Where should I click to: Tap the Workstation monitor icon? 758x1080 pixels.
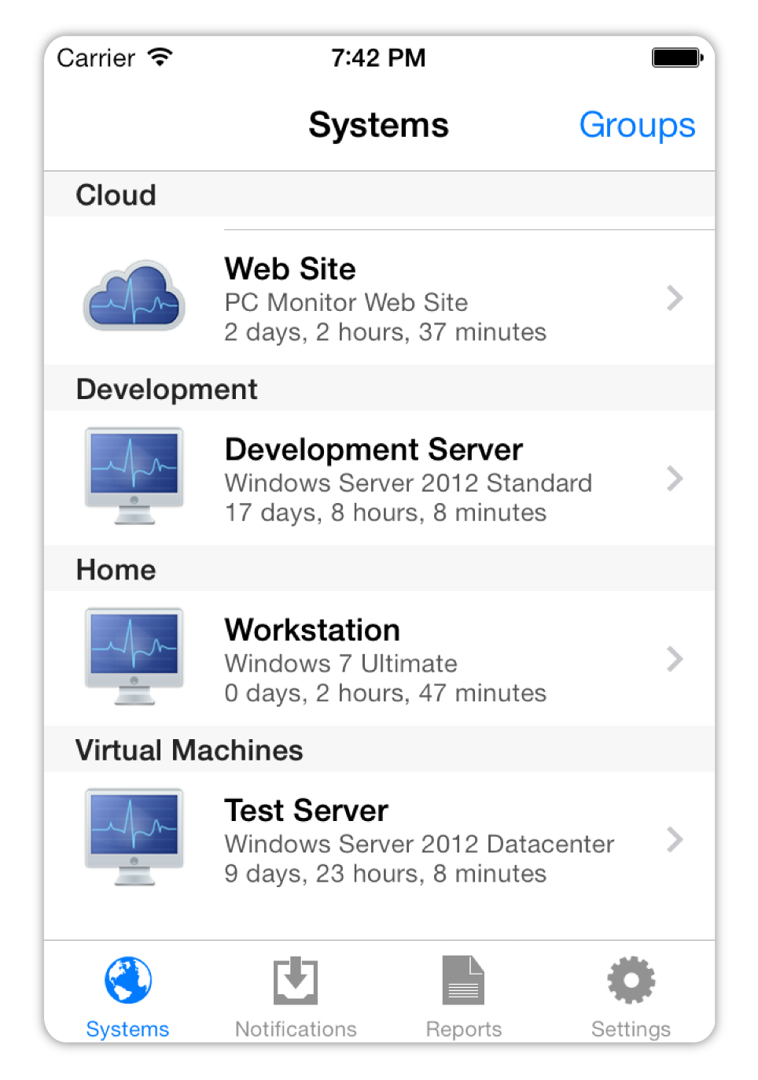point(134,657)
